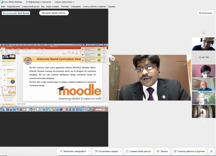Select the older man in blue thumbnail
The height and width of the screenshot is (156, 216).
point(204,84)
